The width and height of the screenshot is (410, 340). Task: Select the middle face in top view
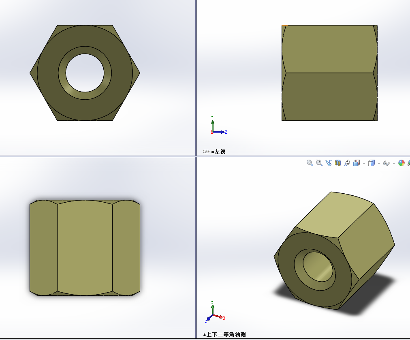85,248
